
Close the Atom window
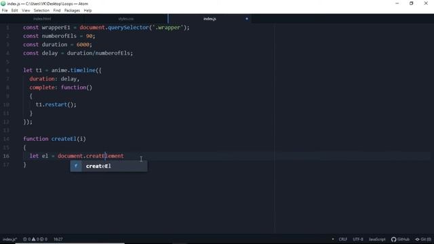tap(426, 3)
